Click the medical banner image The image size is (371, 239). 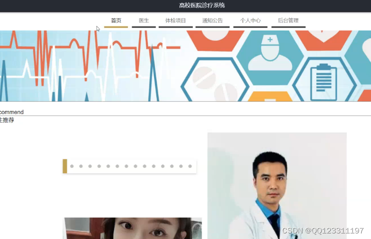click(186, 66)
